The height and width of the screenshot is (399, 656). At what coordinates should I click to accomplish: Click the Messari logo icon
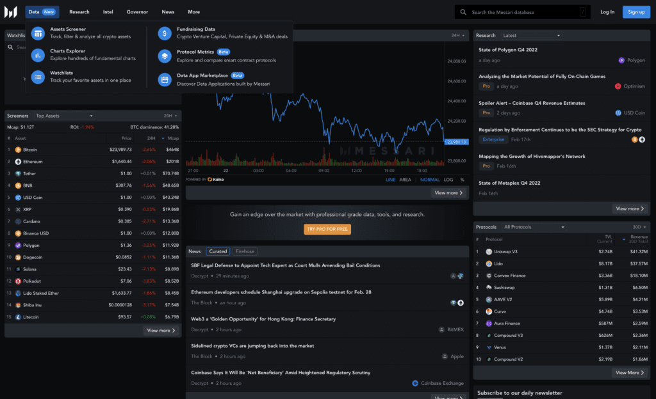(10, 12)
